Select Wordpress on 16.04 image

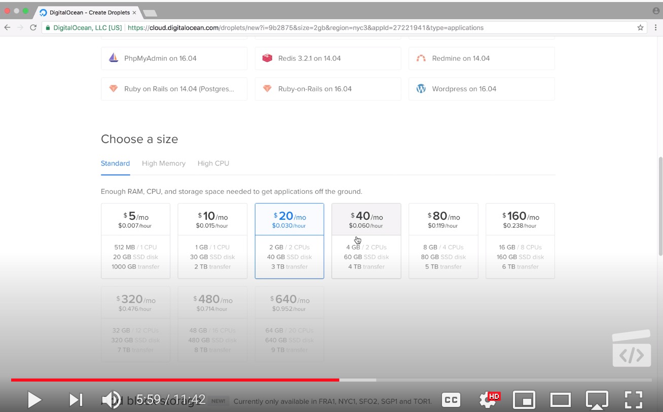pos(482,89)
